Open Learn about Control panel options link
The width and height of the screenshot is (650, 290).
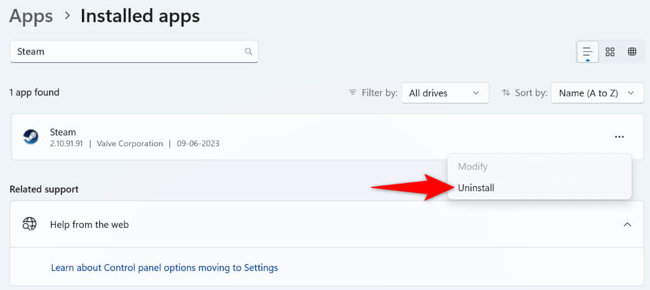[x=164, y=268]
